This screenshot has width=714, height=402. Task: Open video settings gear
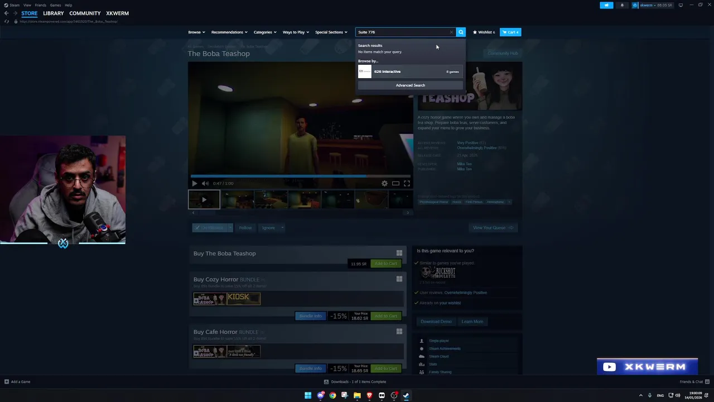pos(384,183)
